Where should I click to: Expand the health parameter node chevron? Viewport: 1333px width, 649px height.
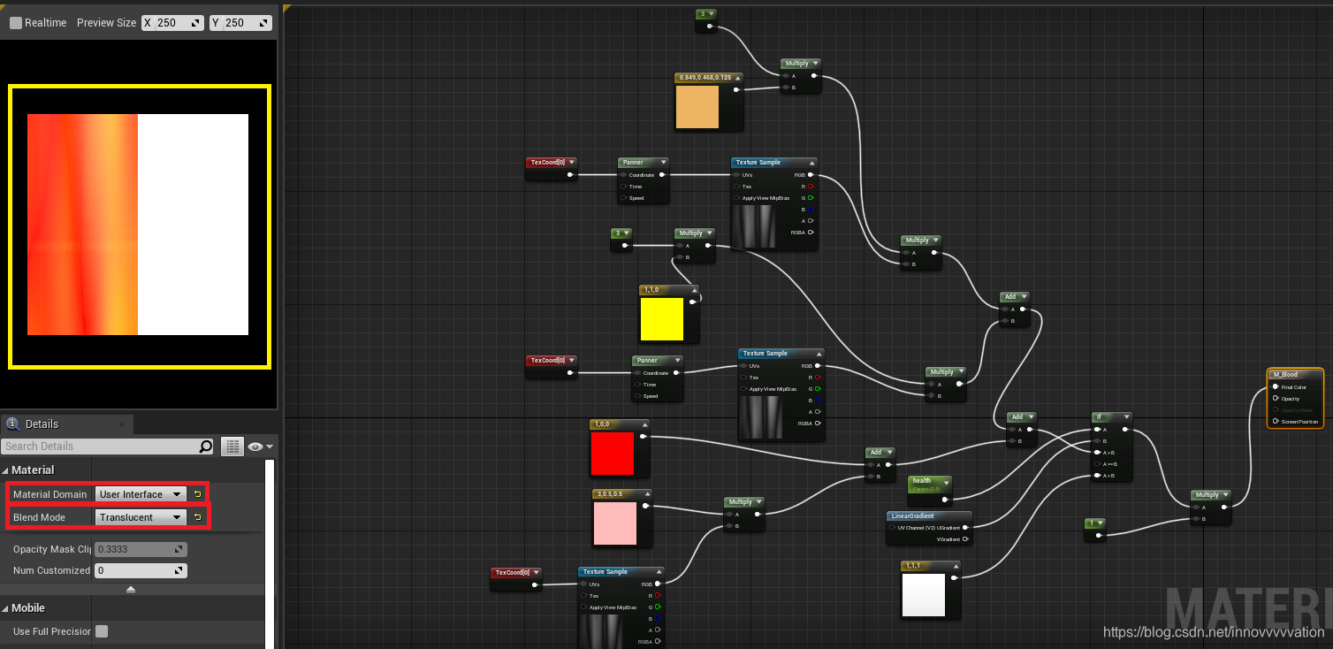pos(946,482)
